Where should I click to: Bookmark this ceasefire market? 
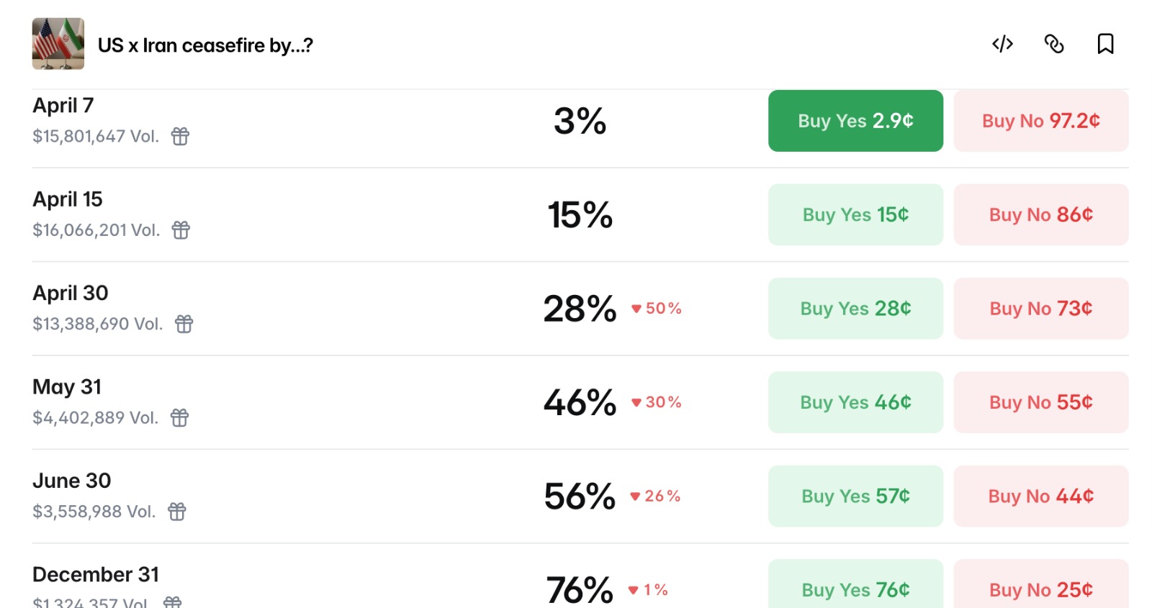[1105, 44]
